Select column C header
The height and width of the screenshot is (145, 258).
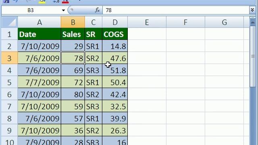point(94,22)
